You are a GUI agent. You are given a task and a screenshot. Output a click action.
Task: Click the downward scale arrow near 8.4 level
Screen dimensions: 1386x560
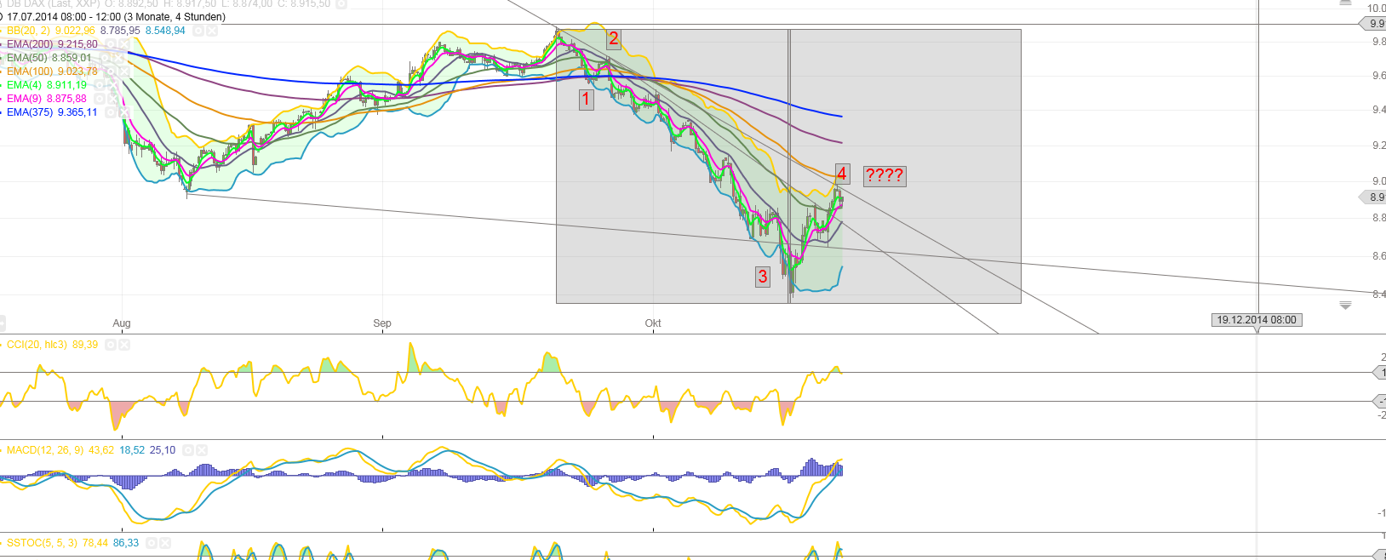(x=1345, y=305)
